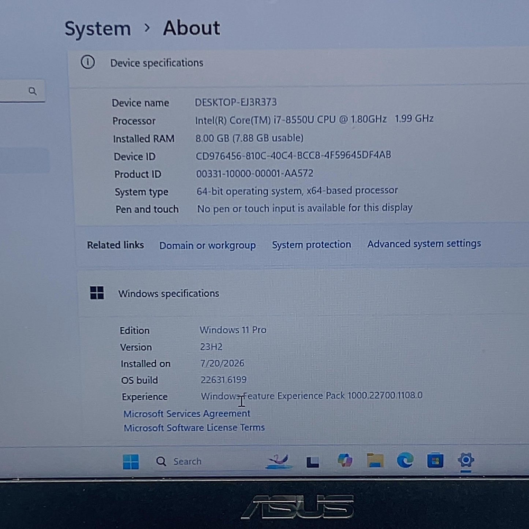Open Microsoft Software License Terms
Screen dimensions: 529x529
click(x=194, y=428)
